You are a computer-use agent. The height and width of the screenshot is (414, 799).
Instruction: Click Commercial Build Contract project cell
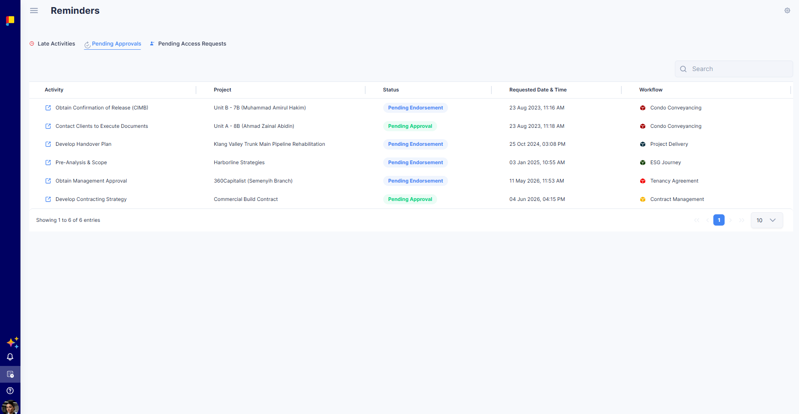coord(246,199)
